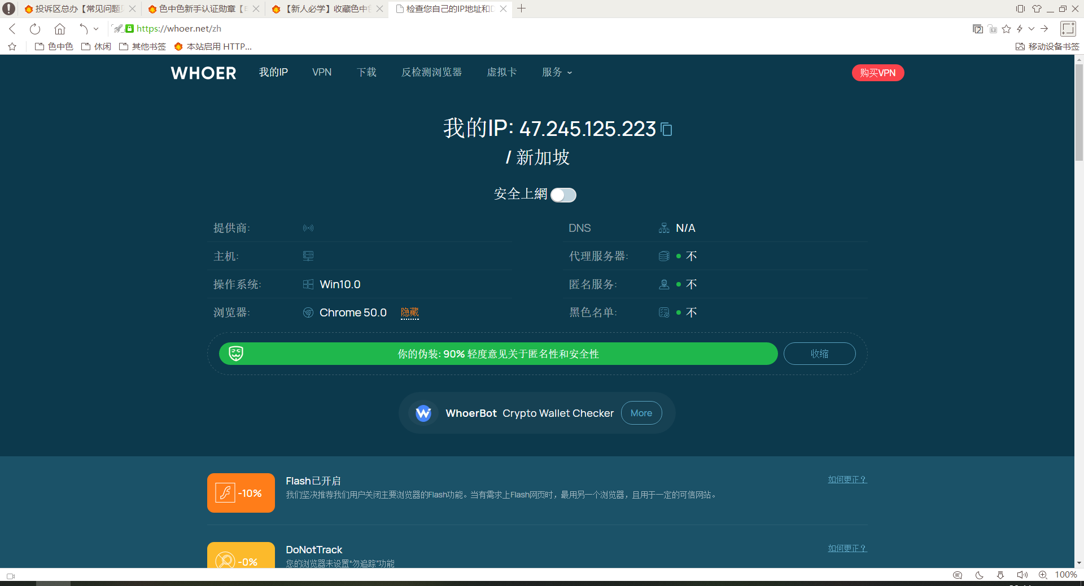
Task: Click the mask shield icon in the green bar
Action: (236, 354)
